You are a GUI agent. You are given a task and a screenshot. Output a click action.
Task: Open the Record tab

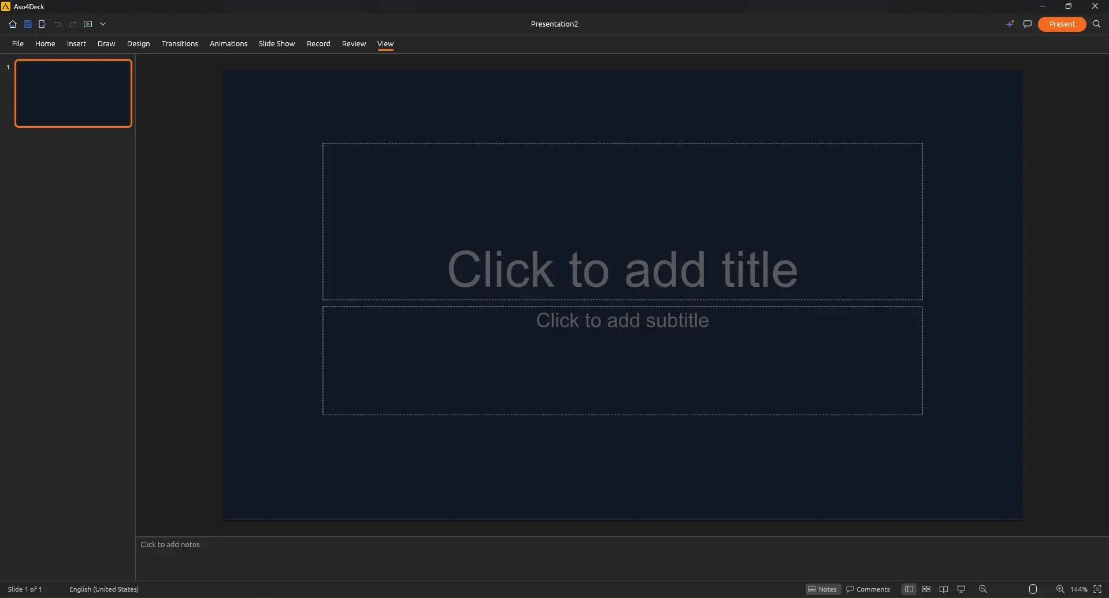coord(318,44)
